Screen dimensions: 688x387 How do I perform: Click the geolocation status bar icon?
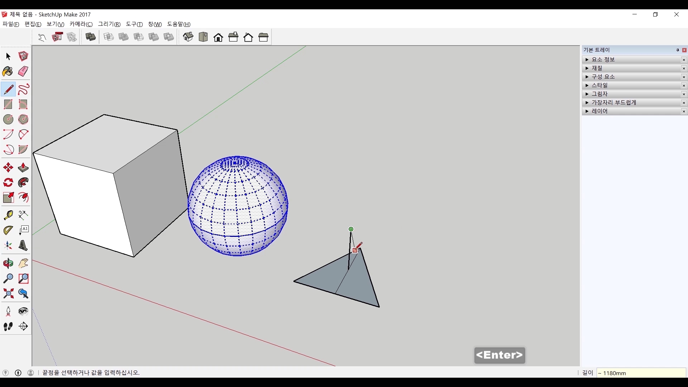point(5,373)
